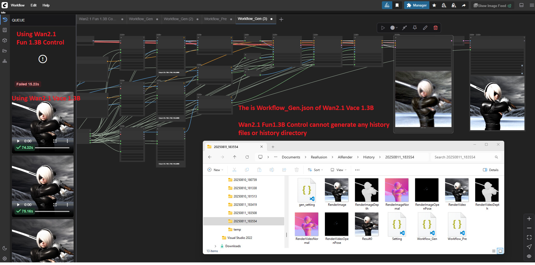The width and height of the screenshot is (535, 265).
Task: Click the 75.16s video progress bar
Action: click(52, 211)
